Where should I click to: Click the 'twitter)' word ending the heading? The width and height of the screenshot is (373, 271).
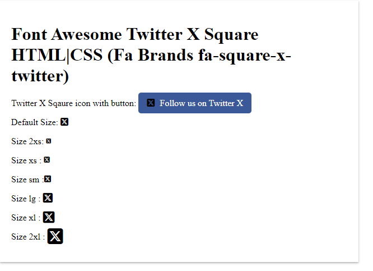tap(40, 75)
